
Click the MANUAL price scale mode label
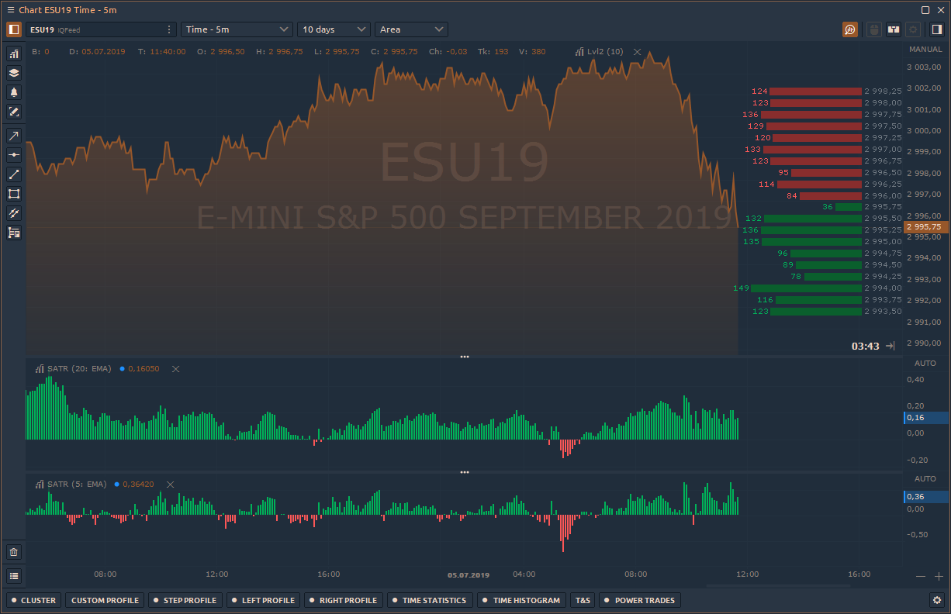[925, 50]
